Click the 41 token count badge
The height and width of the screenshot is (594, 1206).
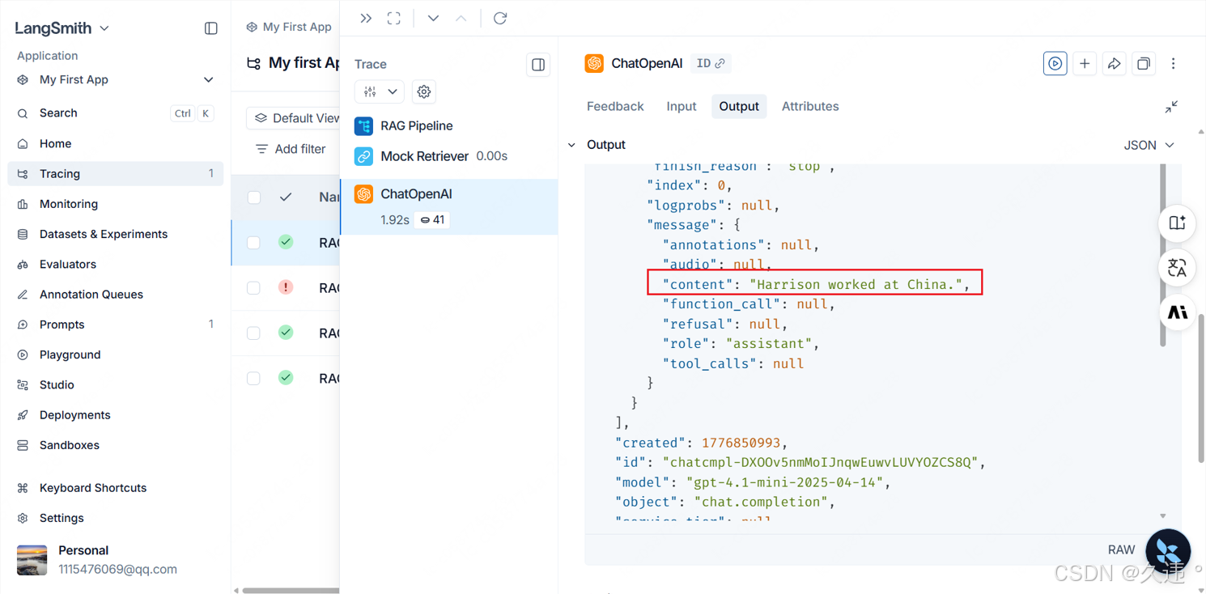(432, 220)
